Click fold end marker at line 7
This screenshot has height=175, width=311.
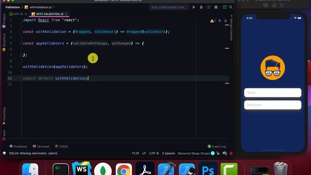pyautogui.click(x=21, y=55)
